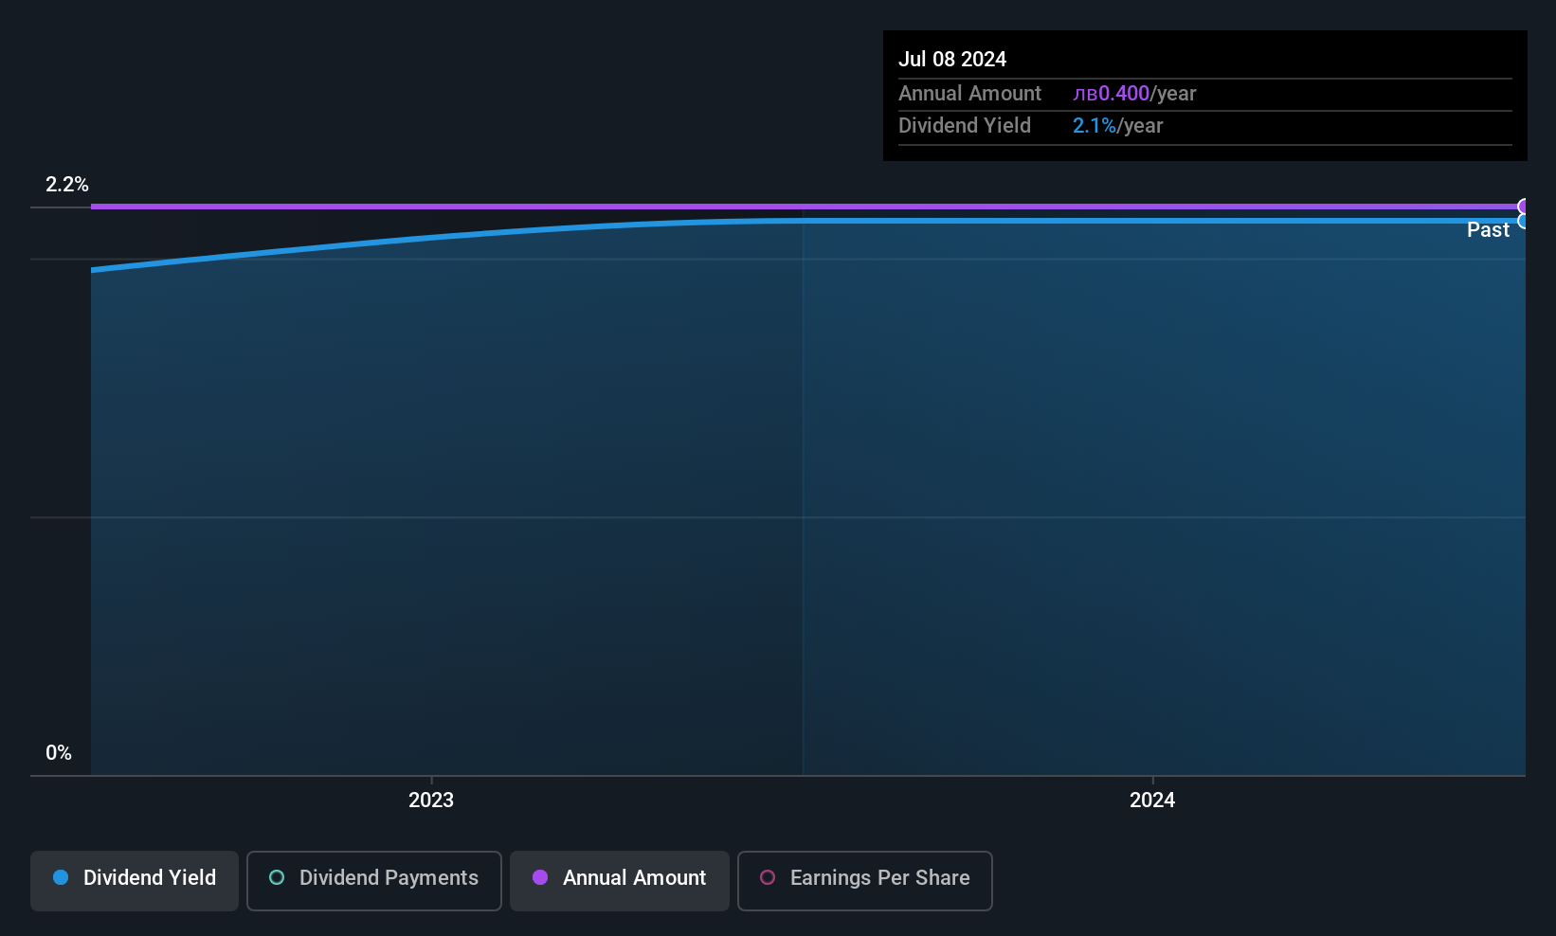
Task: Click the 0% y-axis label
Action: tap(59, 753)
